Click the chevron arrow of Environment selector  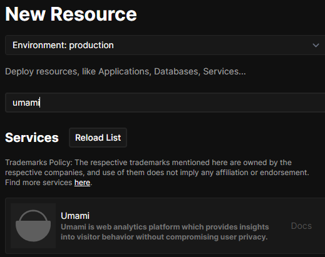click(x=316, y=45)
